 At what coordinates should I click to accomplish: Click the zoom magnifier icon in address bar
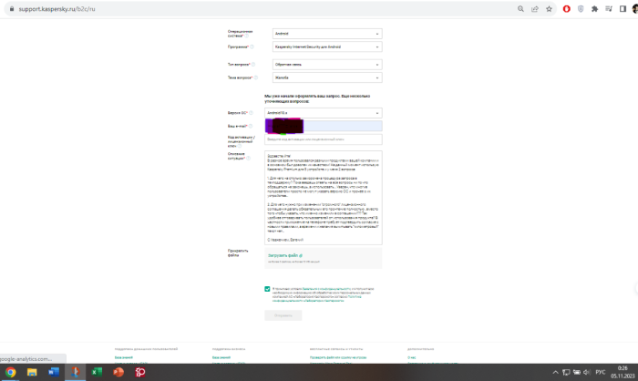(x=520, y=9)
